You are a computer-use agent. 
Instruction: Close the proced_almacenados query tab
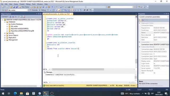click(72, 14)
